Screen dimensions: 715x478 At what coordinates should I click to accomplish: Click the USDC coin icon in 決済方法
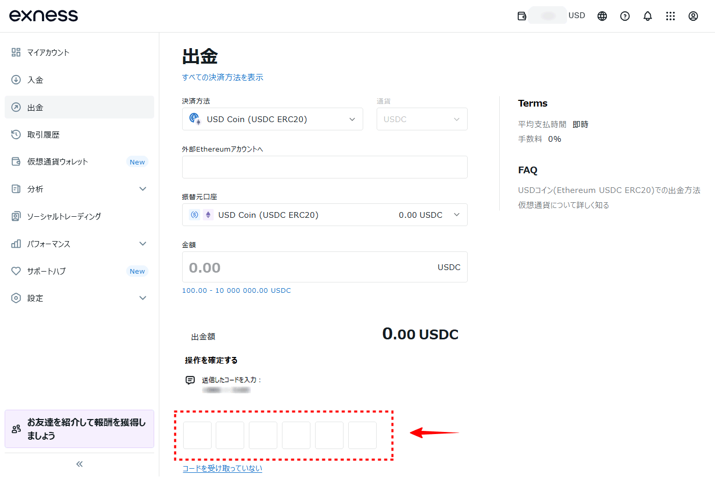click(x=195, y=119)
